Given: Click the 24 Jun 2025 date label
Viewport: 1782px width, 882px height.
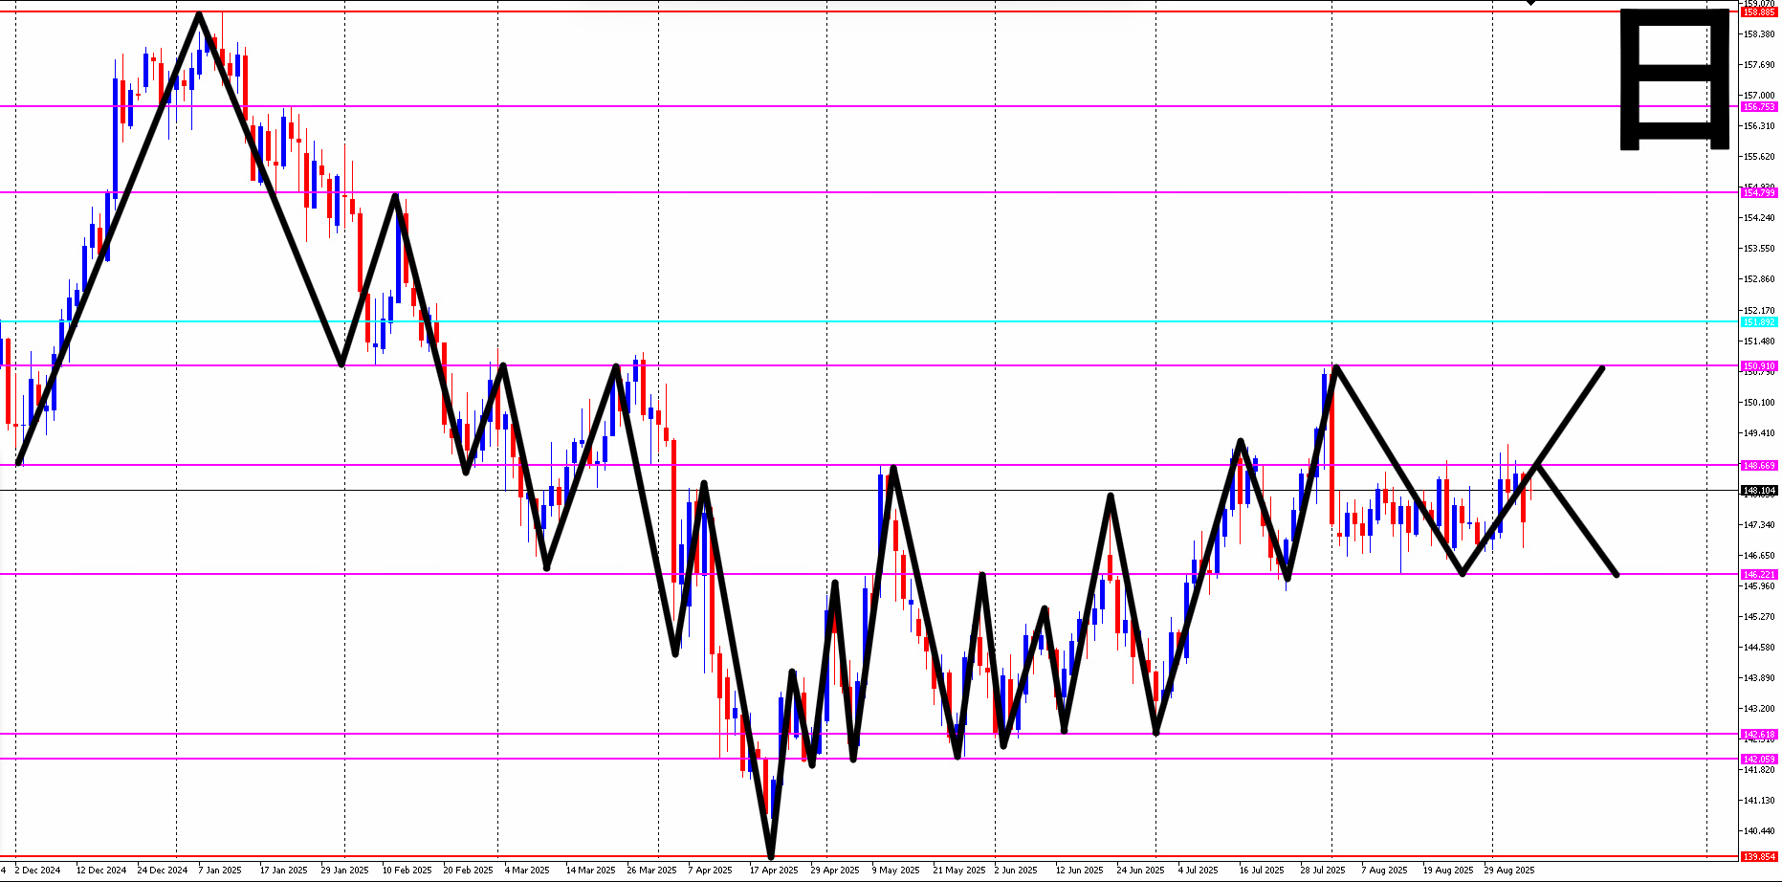Looking at the screenshot, I should click(1141, 871).
